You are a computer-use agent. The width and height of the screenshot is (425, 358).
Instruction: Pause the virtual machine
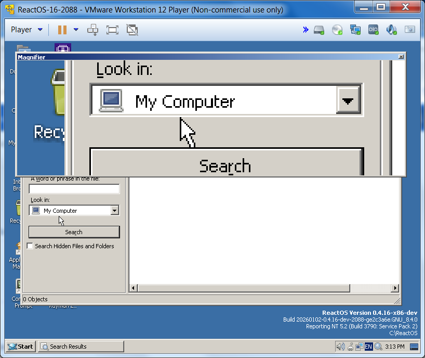click(x=62, y=30)
